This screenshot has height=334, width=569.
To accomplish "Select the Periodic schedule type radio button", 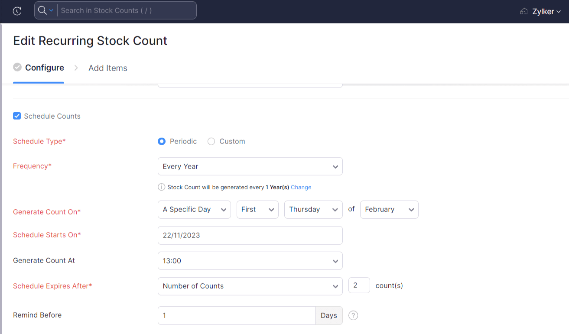I will point(161,141).
